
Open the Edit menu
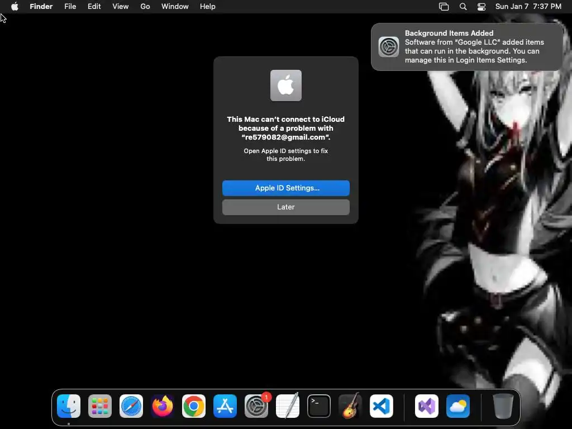(x=94, y=7)
